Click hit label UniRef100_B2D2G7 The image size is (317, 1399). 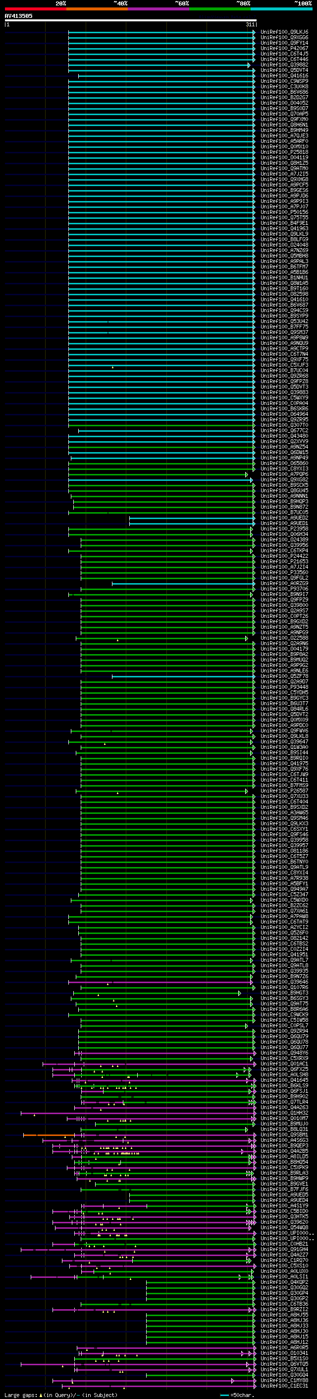284,98
